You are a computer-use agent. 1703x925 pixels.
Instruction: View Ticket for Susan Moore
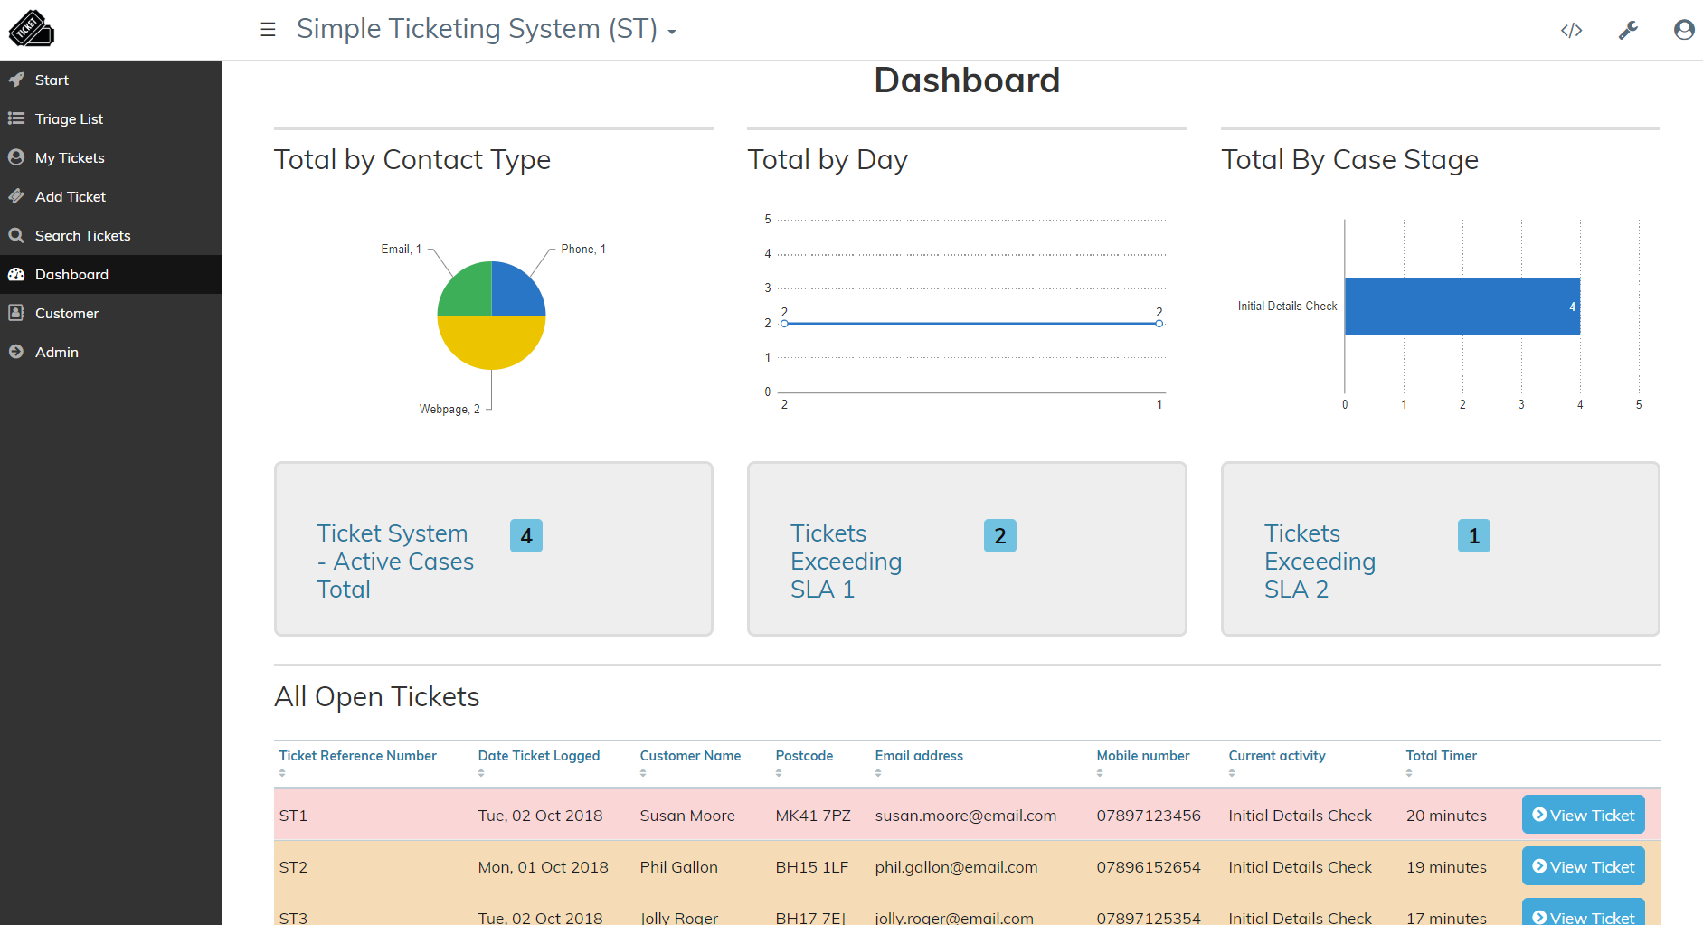pyautogui.click(x=1583, y=814)
